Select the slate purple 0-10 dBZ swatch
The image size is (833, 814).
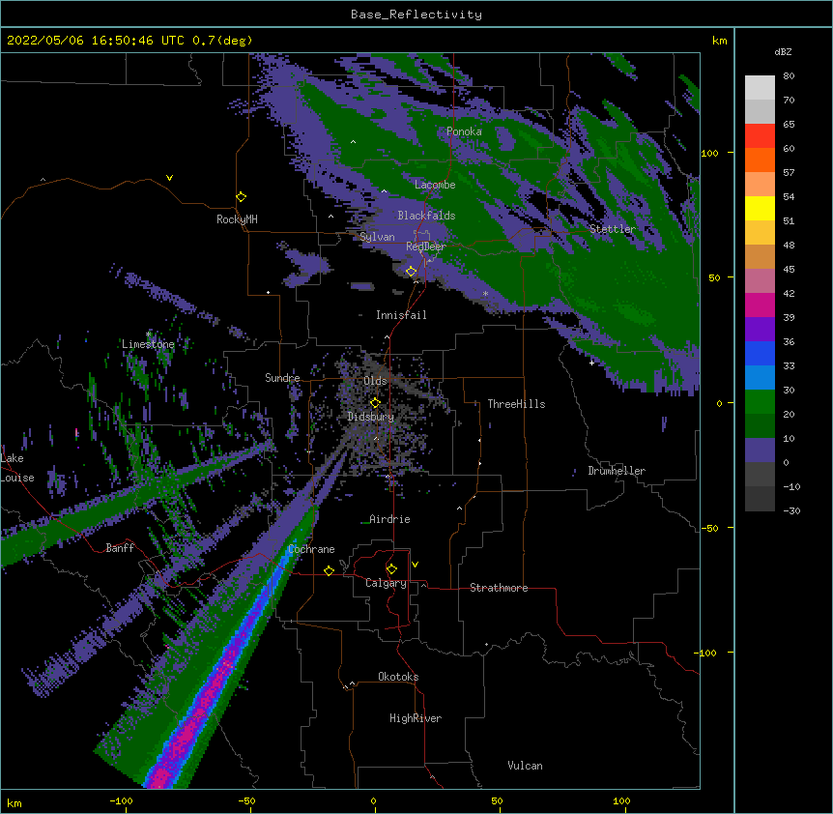[x=760, y=451]
